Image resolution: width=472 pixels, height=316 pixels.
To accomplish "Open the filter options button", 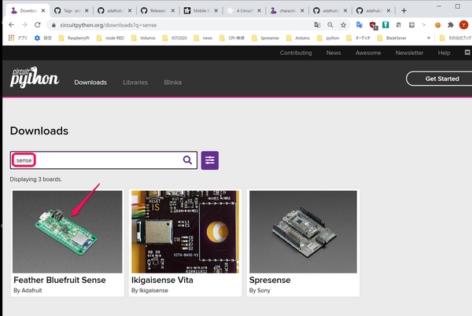I will point(210,160).
